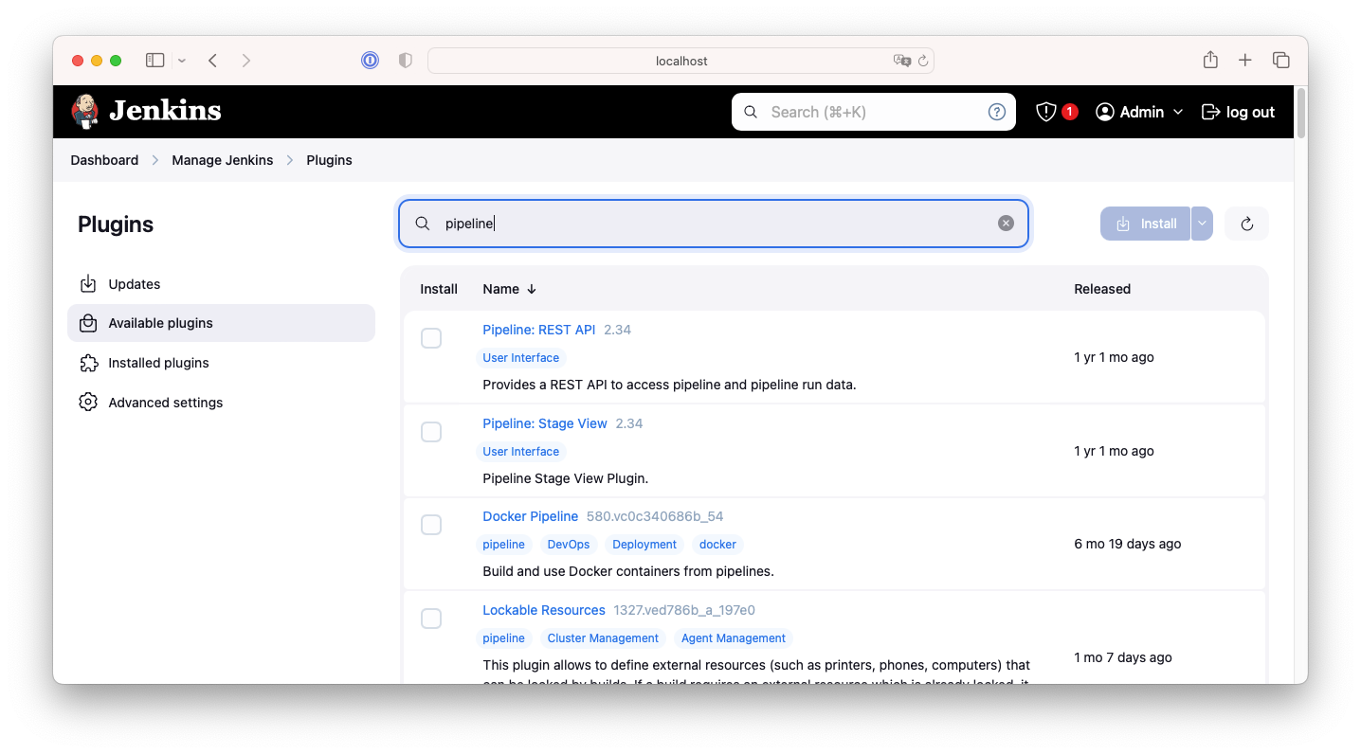Select the Docker Pipeline plugin checkbox
The height and width of the screenshot is (754, 1361).
pyautogui.click(x=431, y=525)
